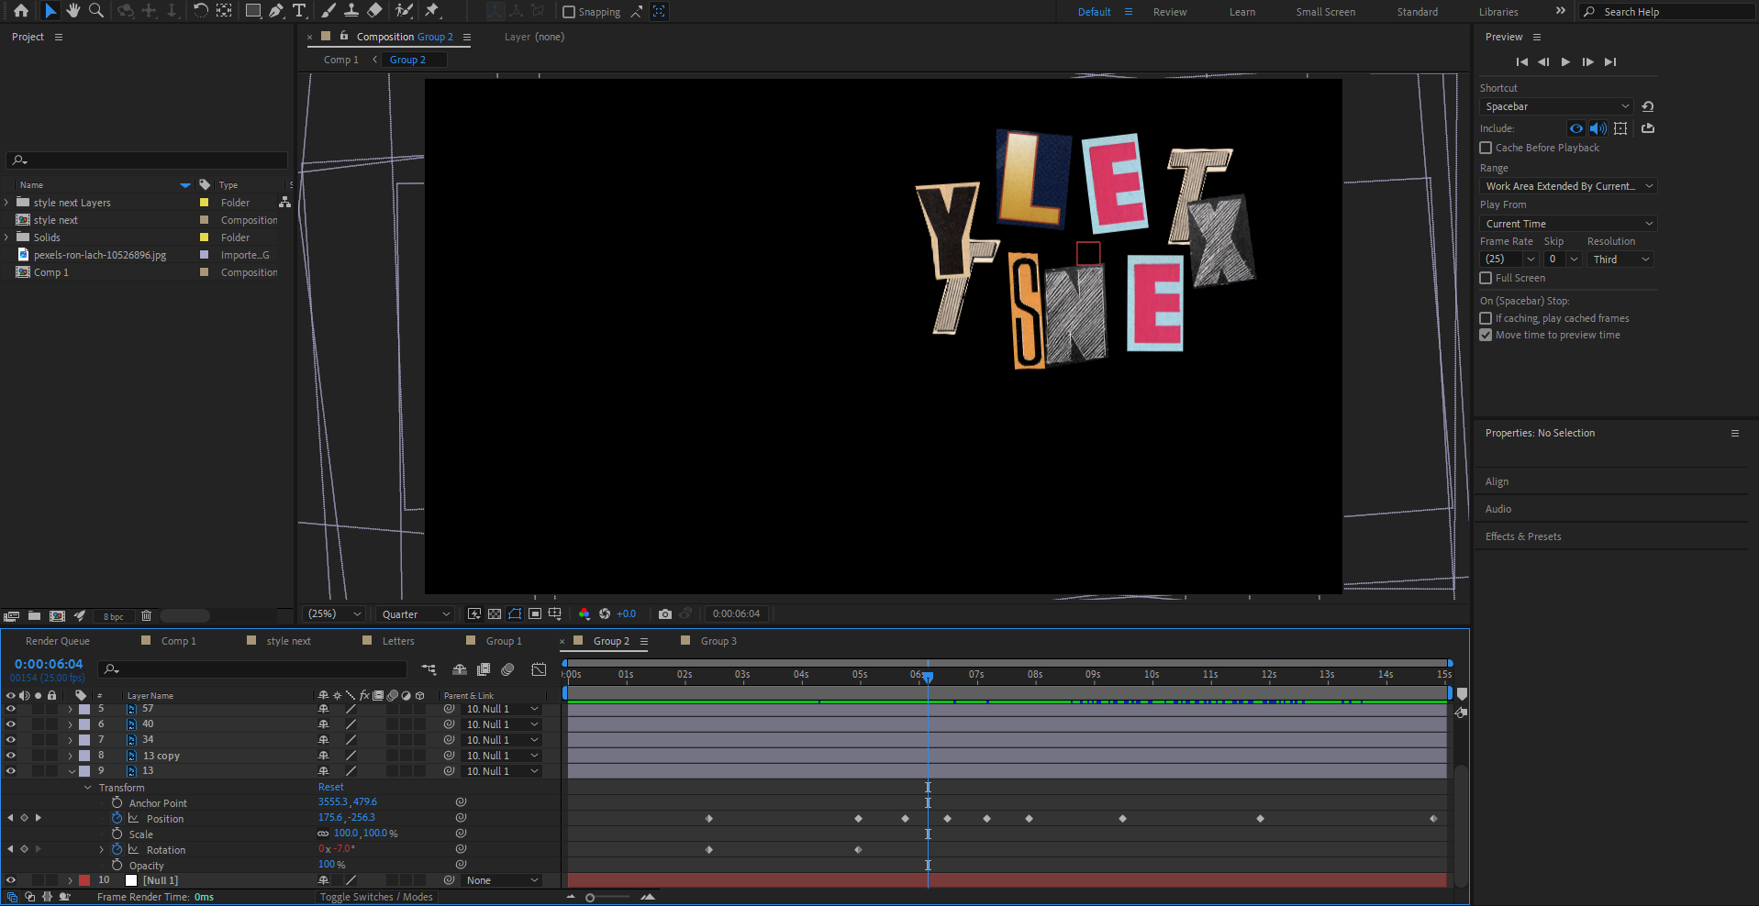1759x906 pixels.
Task: Toggle mask and shape path visibility
Action: click(515, 613)
